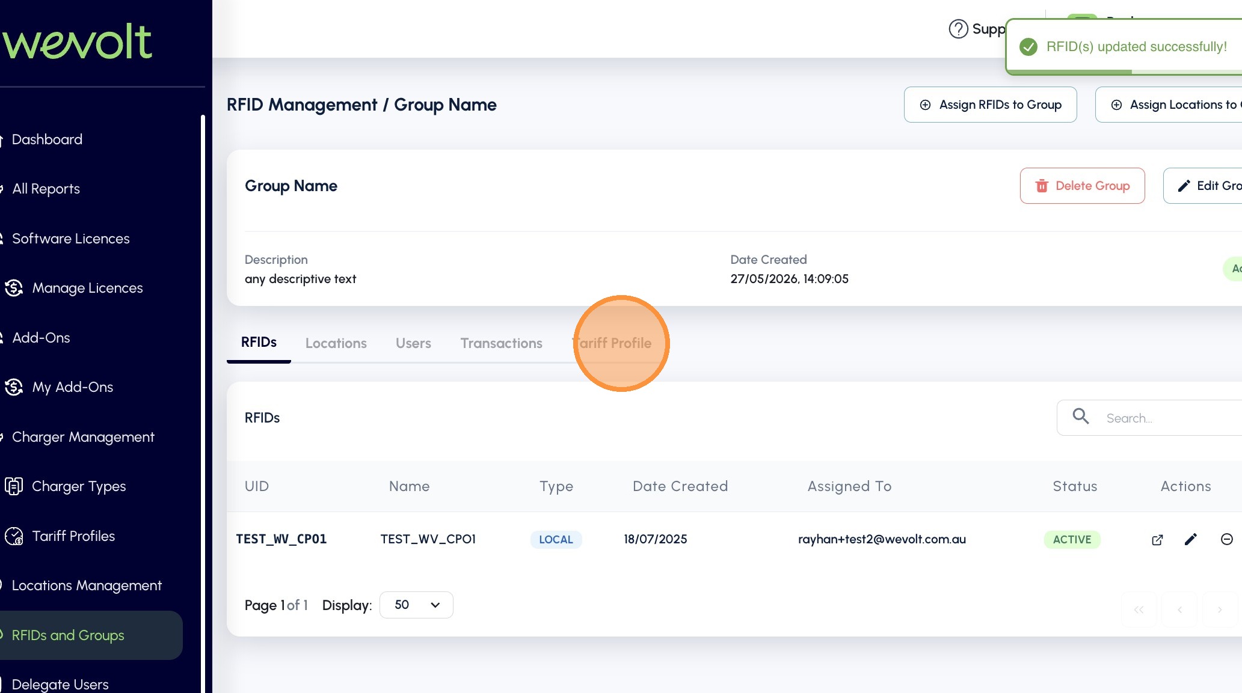The width and height of the screenshot is (1242, 693).
Task: Click into the RFIDs Search field
Action: [1150, 418]
